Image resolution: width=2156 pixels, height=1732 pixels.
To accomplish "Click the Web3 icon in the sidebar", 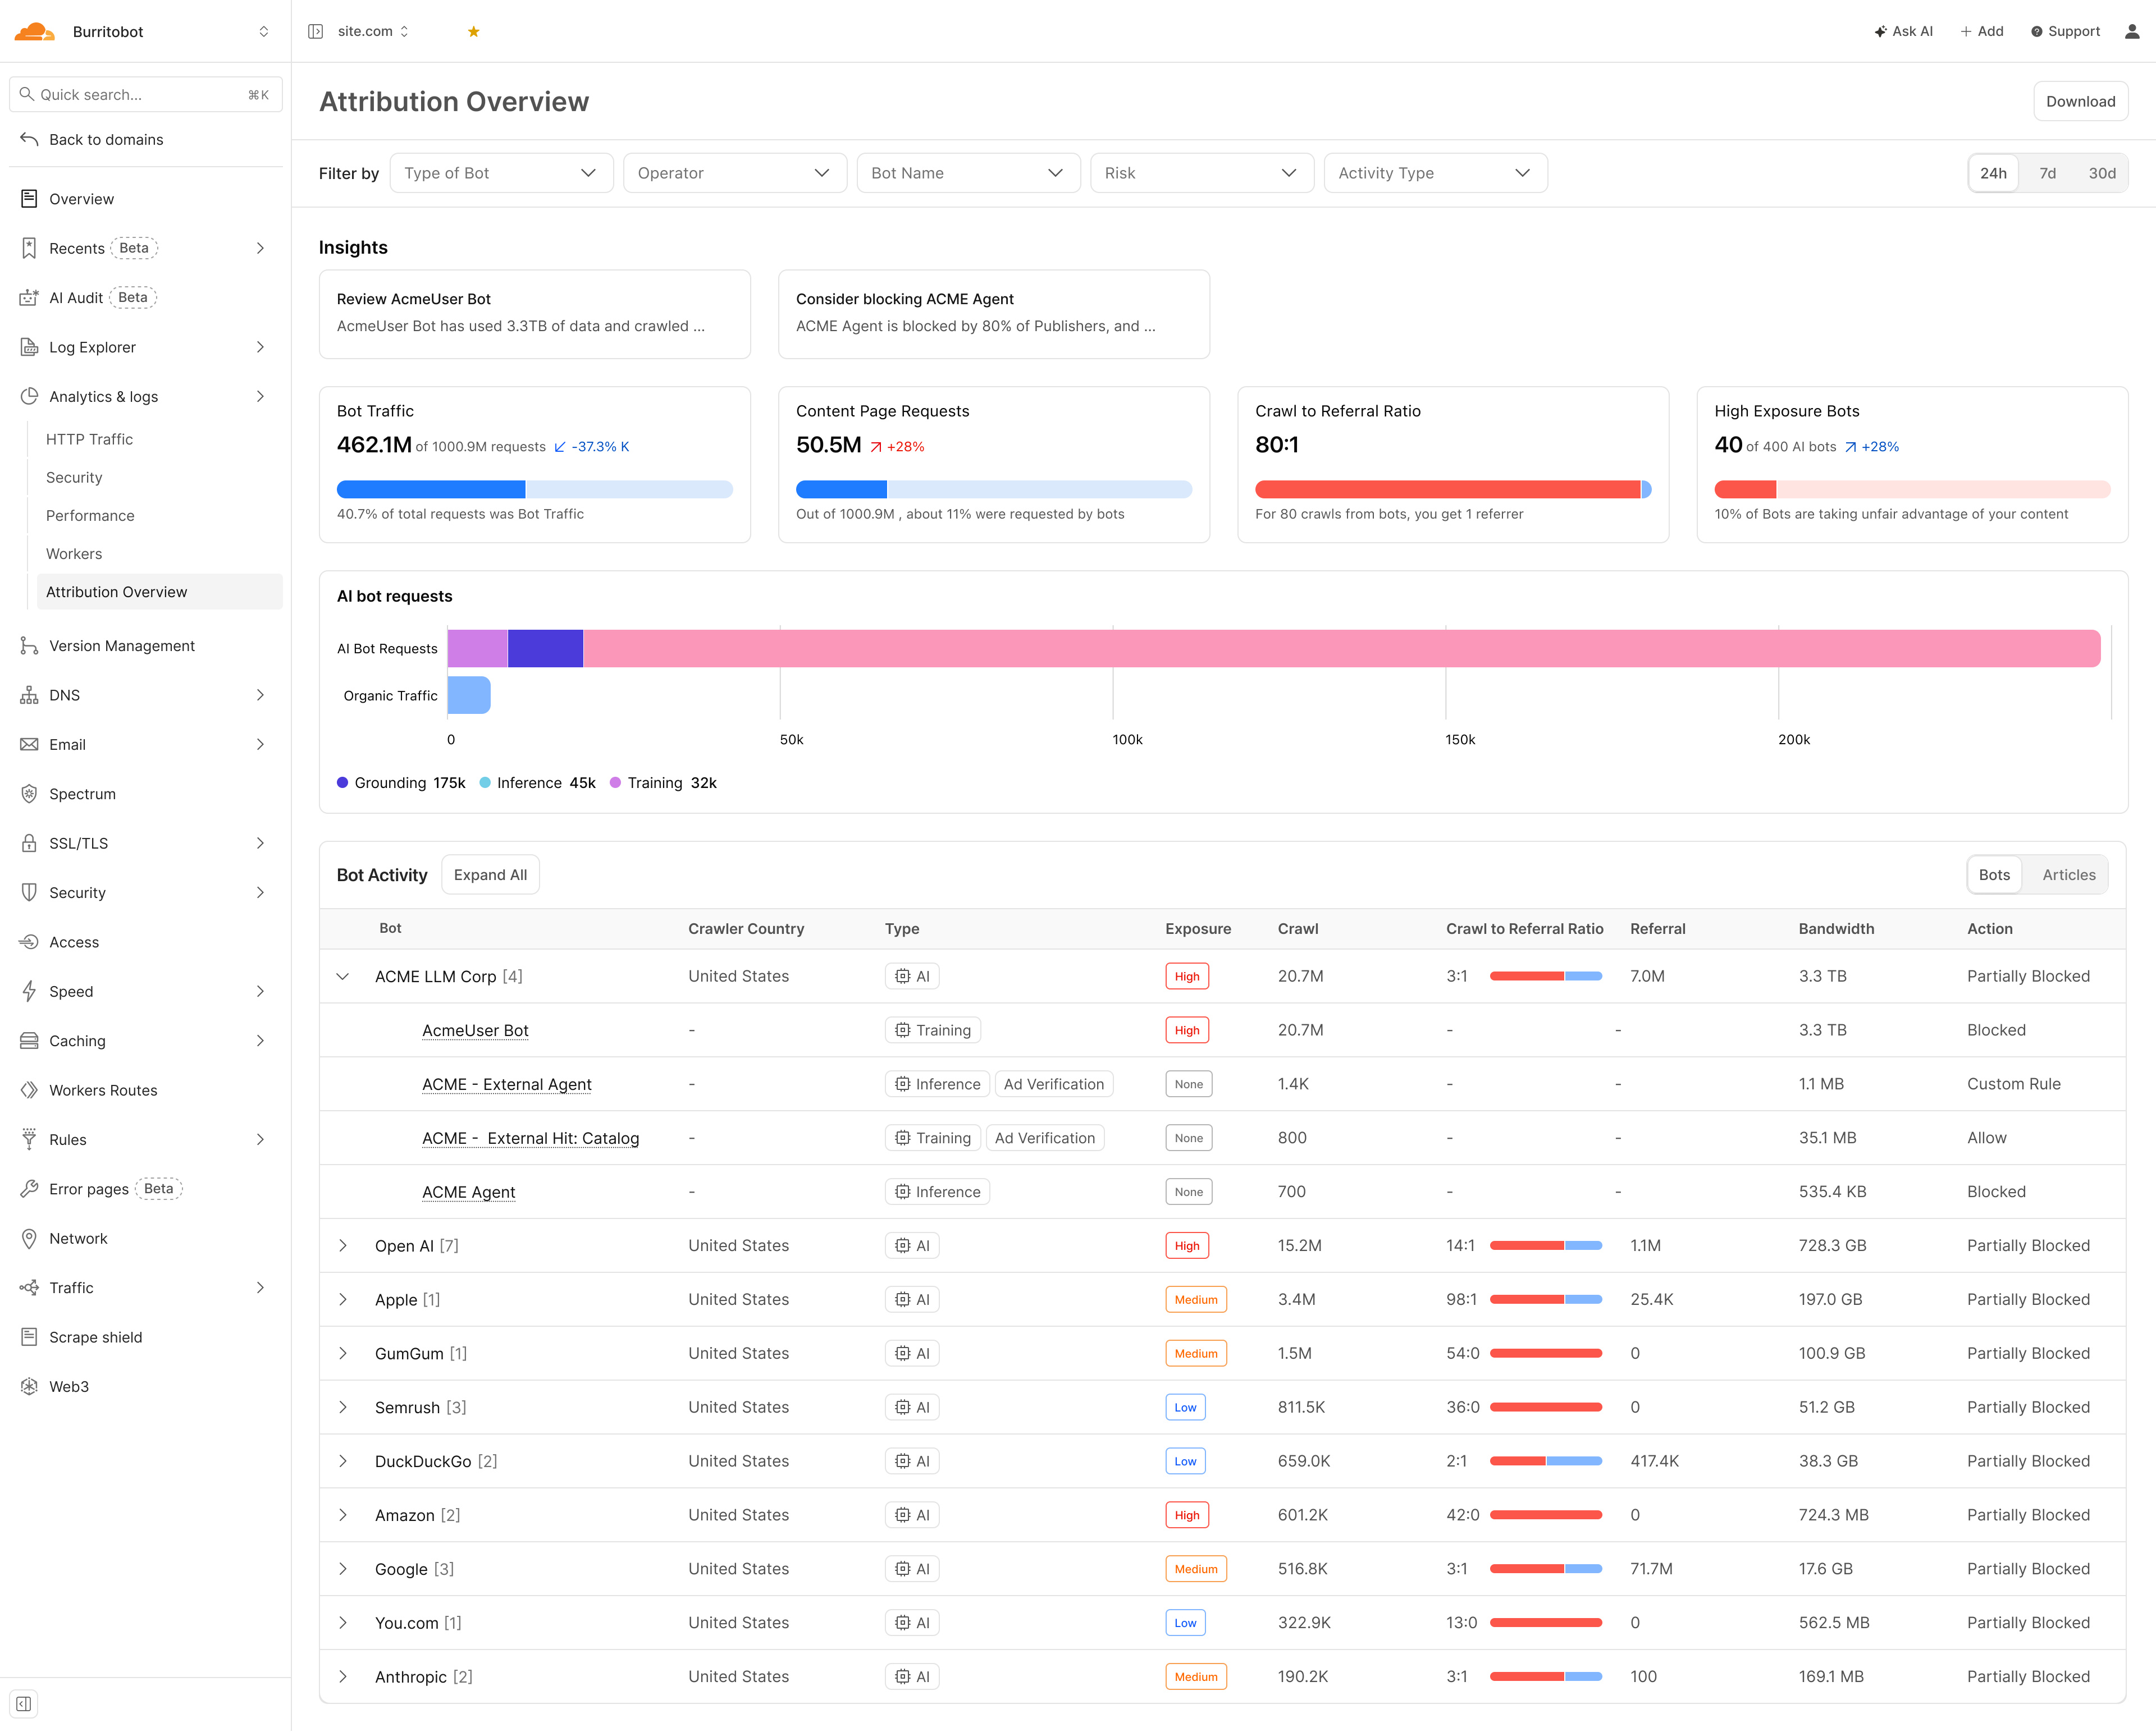I will pyautogui.click(x=29, y=1386).
